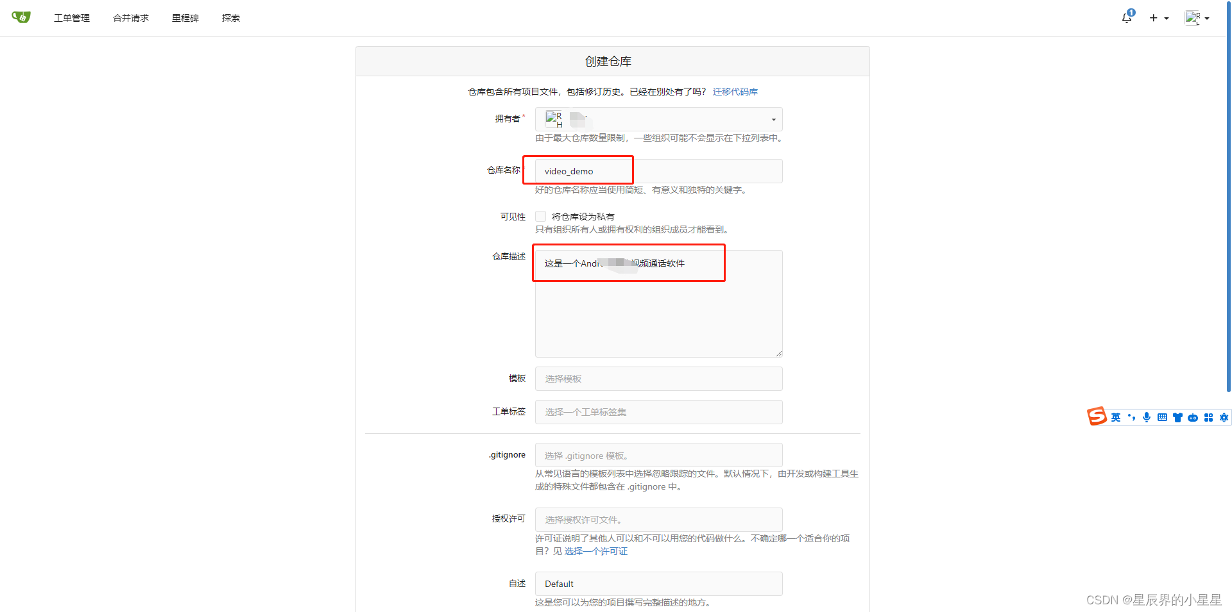This screenshot has width=1232, height=612.
Task: Open the 探索 menu item
Action: [x=230, y=18]
